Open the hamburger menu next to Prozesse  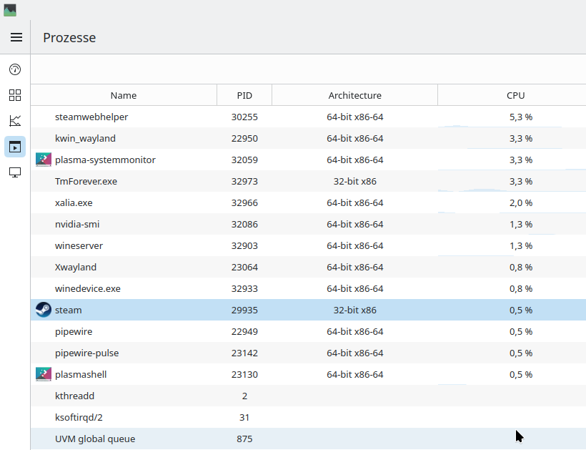[x=16, y=37]
